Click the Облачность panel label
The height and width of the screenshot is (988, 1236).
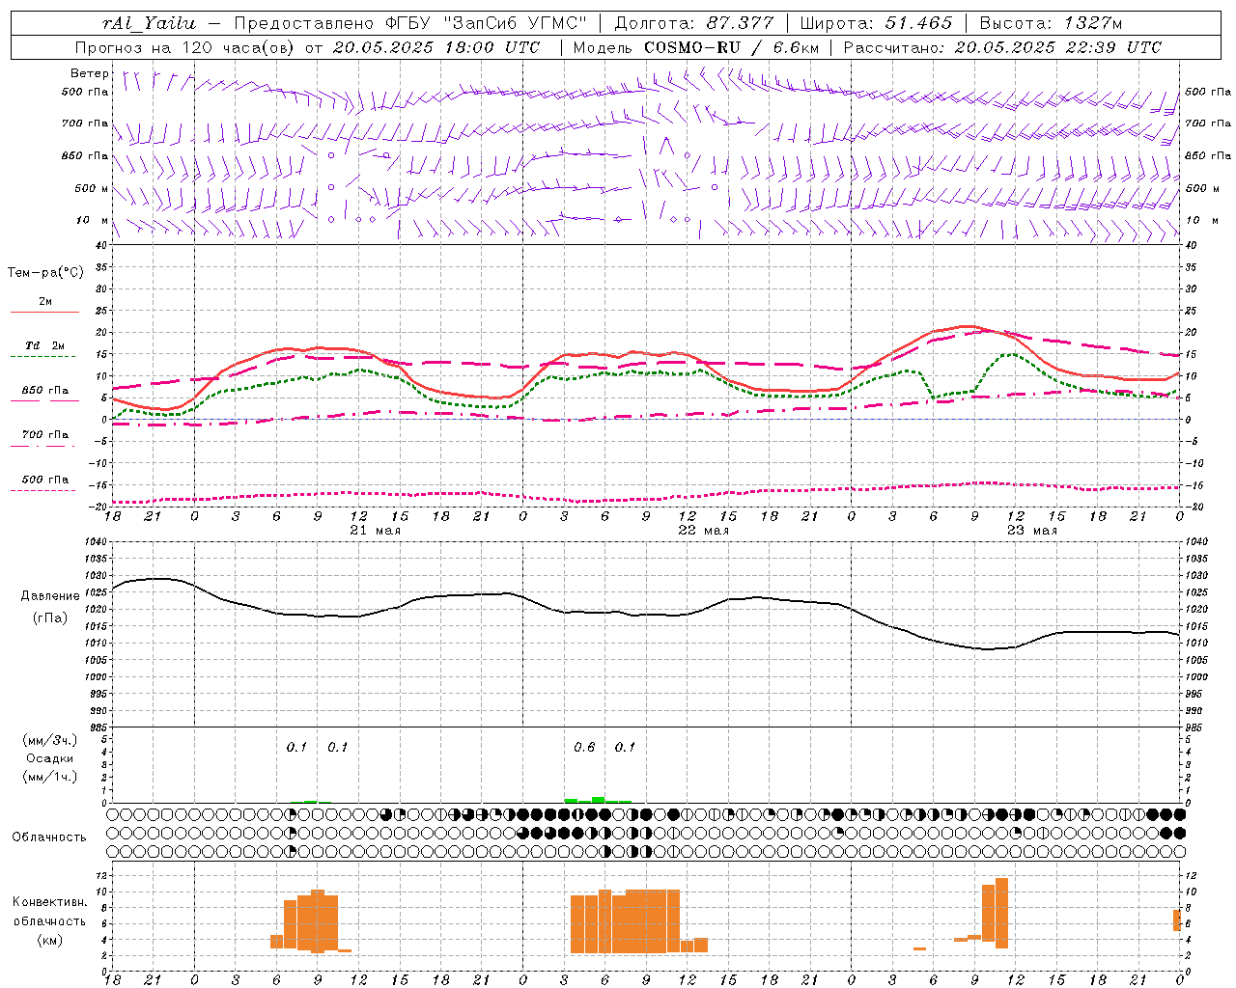click(x=49, y=837)
